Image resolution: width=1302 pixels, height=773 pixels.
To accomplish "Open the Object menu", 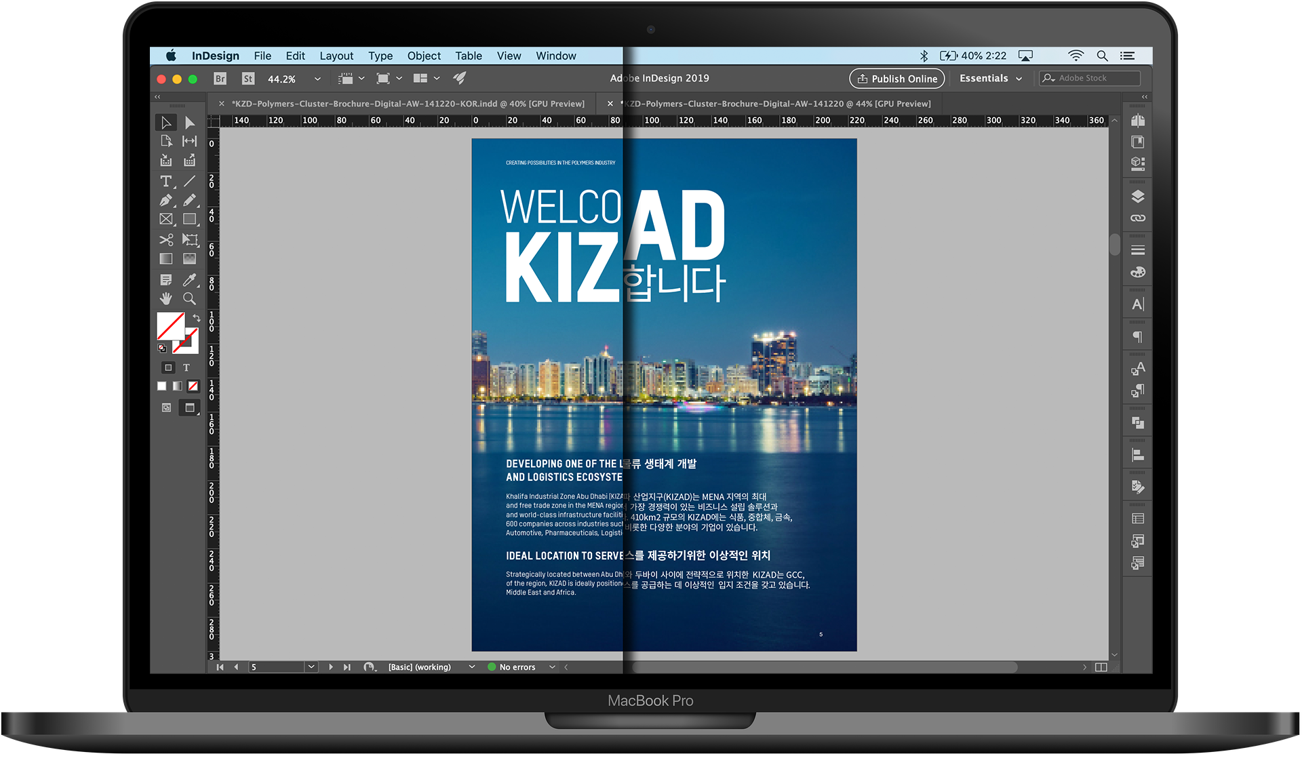I will pos(424,56).
